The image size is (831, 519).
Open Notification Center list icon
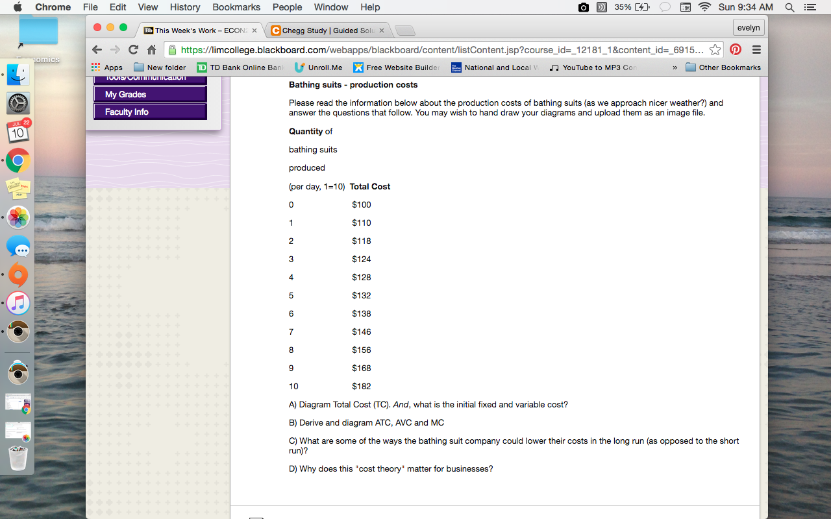click(810, 7)
